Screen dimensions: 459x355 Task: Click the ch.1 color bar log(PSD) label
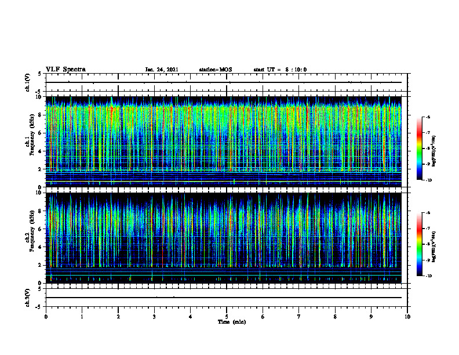coord(434,151)
